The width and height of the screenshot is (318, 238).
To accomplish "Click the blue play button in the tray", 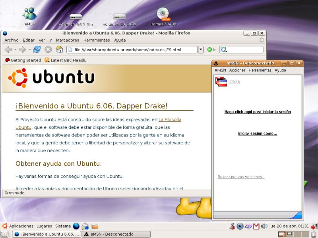I will [240, 226].
